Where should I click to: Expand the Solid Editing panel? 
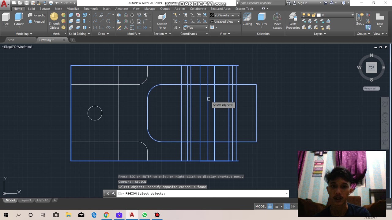click(x=79, y=34)
